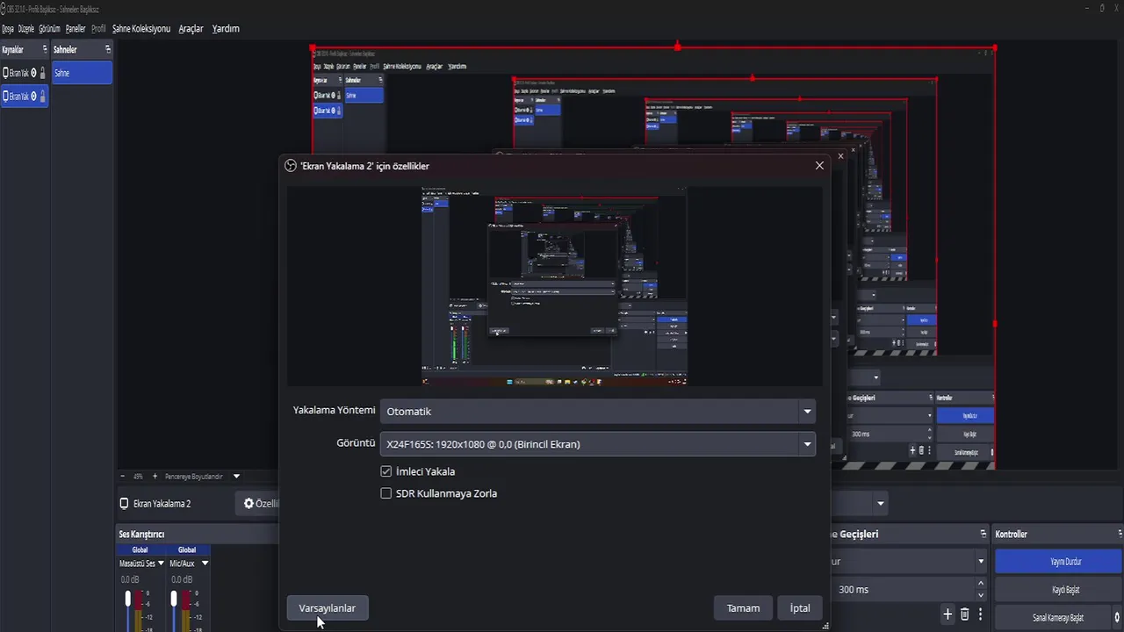Image resolution: width=1124 pixels, height=632 pixels.
Task: Toggle visibility eye of the first Ekran Yak source
Action: [x=33, y=74]
